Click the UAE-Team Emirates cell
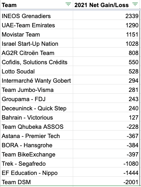Viewport: 141px width, 187px height. [37, 25]
